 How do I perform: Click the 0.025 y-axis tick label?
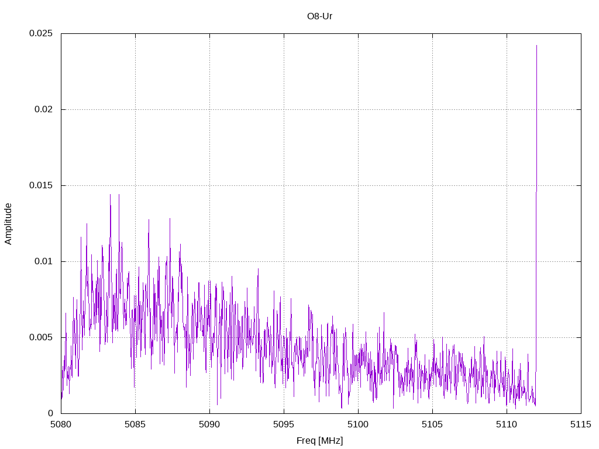tap(41, 33)
